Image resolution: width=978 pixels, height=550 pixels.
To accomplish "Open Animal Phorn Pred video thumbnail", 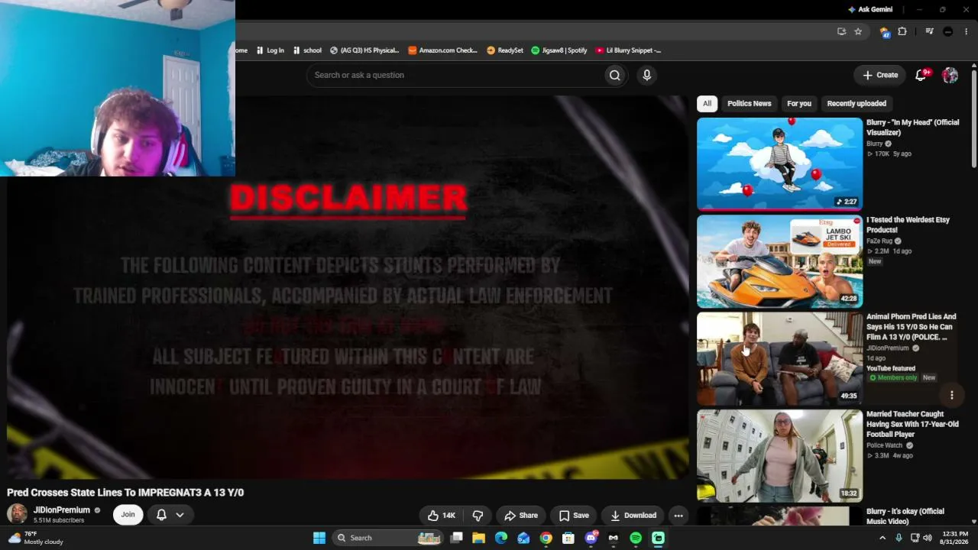I will (779, 359).
